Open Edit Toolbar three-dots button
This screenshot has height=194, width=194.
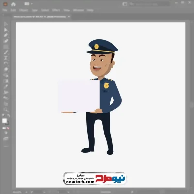[x=6, y=146]
